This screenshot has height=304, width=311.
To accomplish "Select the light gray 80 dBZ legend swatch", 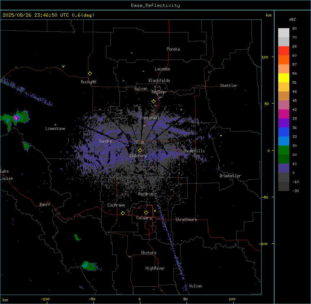I will click(x=284, y=33).
